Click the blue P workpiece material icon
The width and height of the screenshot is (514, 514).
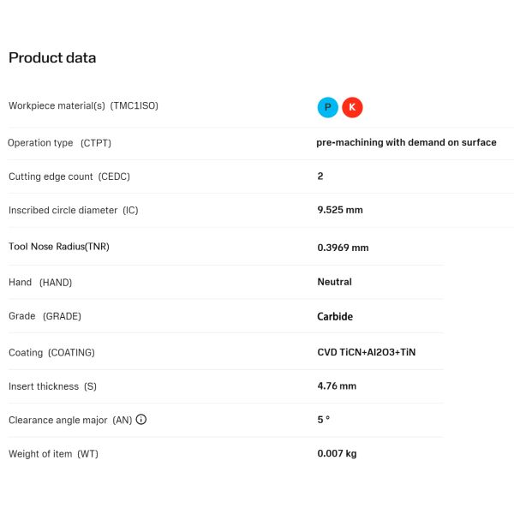point(327,107)
